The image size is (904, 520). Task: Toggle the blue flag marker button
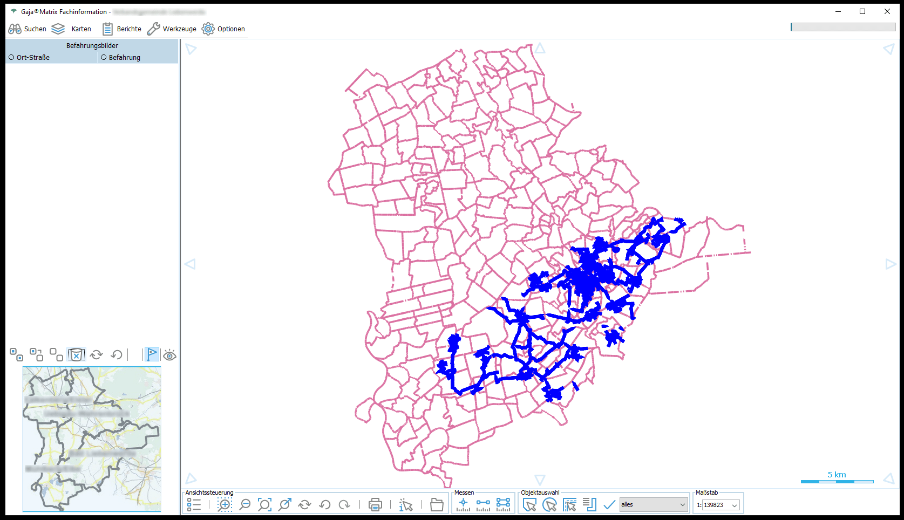(x=152, y=355)
